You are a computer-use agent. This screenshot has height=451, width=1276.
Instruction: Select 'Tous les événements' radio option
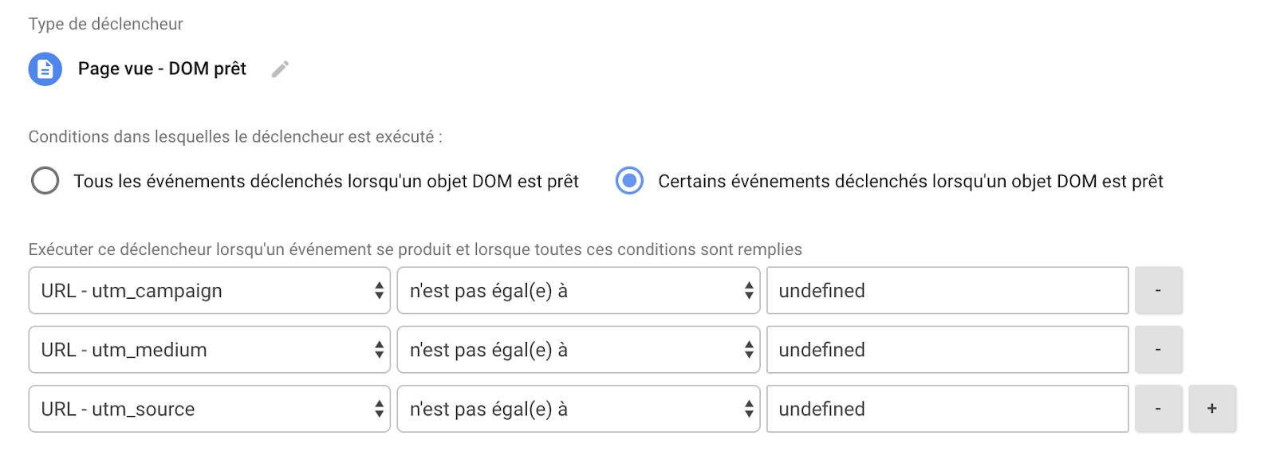tap(45, 181)
